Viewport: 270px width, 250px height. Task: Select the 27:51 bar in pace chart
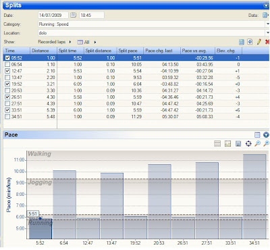point(207,201)
